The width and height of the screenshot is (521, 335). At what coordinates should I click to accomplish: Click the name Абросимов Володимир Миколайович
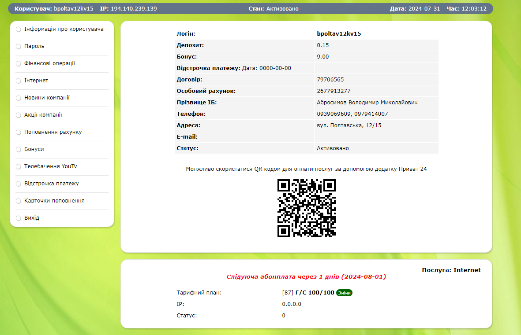click(x=367, y=103)
